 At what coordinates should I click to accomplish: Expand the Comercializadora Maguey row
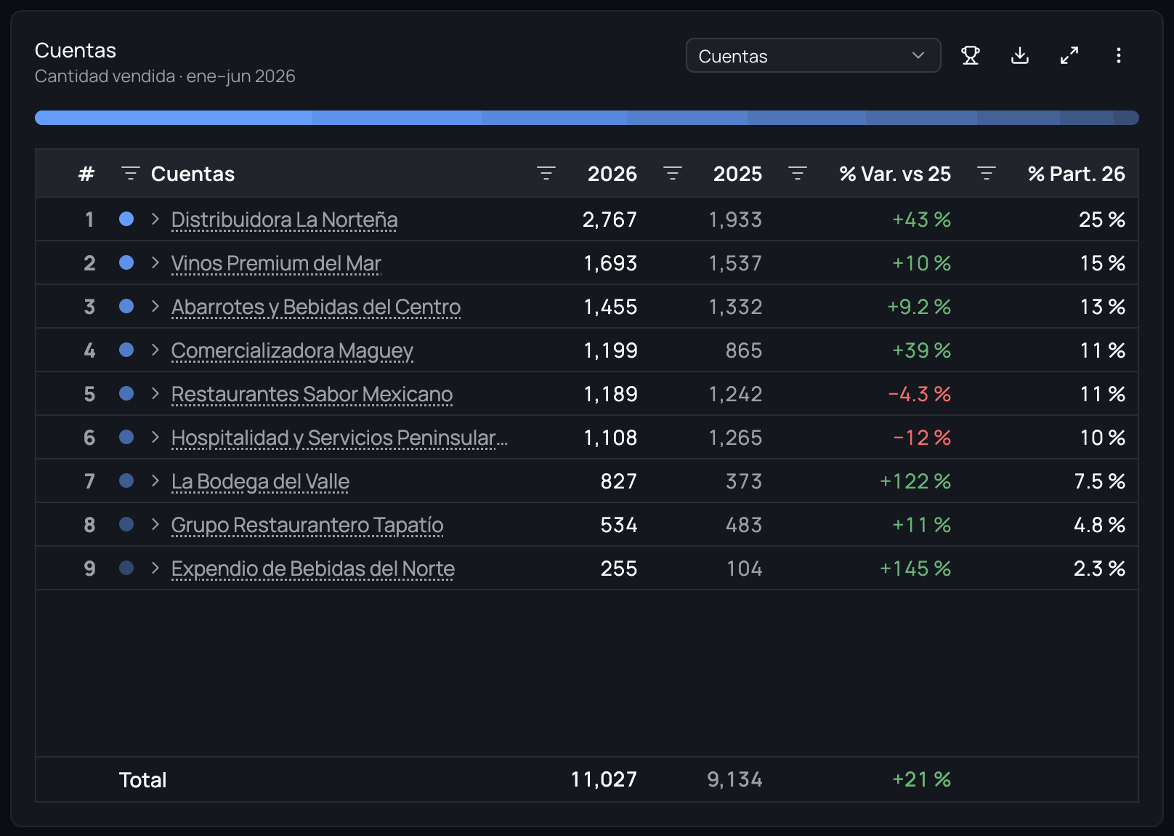tap(155, 350)
